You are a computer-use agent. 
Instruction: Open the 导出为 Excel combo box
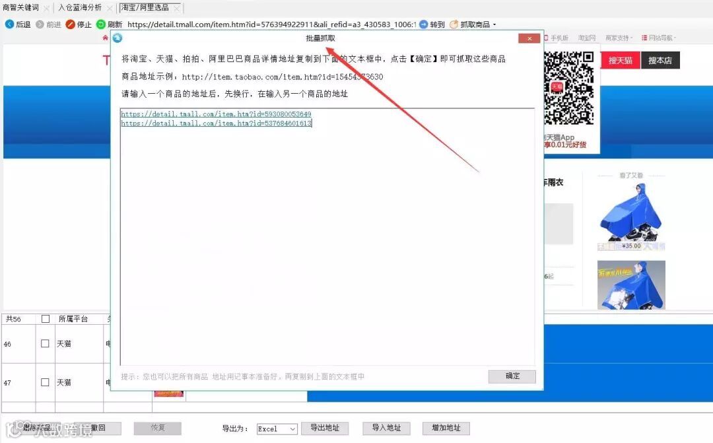click(277, 428)
